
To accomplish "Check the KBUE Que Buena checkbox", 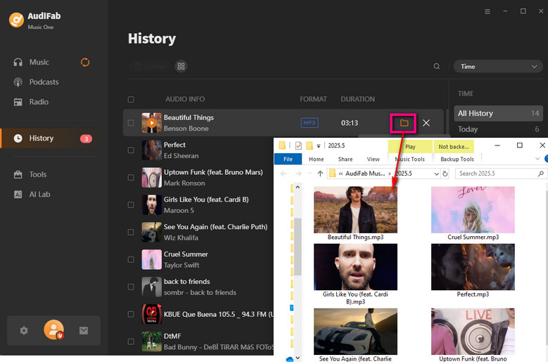I will [131, 314].
